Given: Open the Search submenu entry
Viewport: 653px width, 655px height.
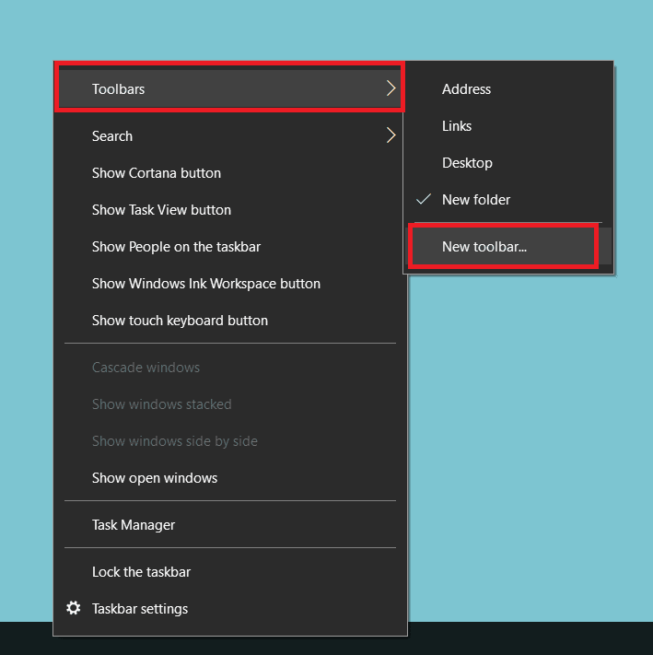Looking at the screenshot, I should coord(228,135).
